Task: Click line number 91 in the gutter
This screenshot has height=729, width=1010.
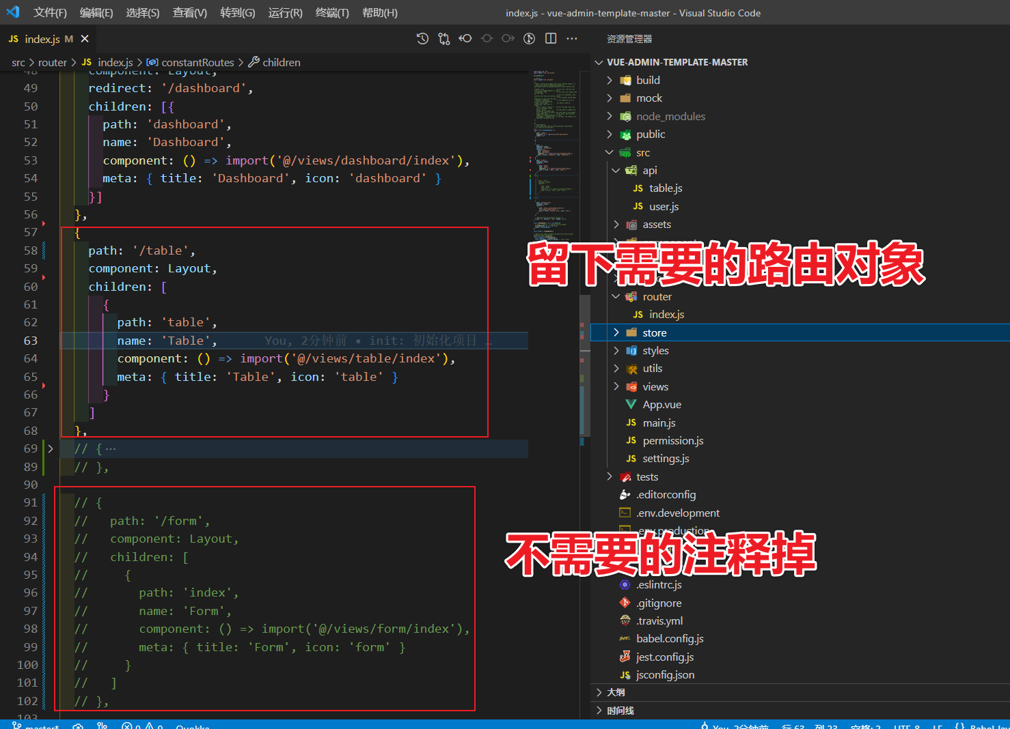Action: (31, 502)
